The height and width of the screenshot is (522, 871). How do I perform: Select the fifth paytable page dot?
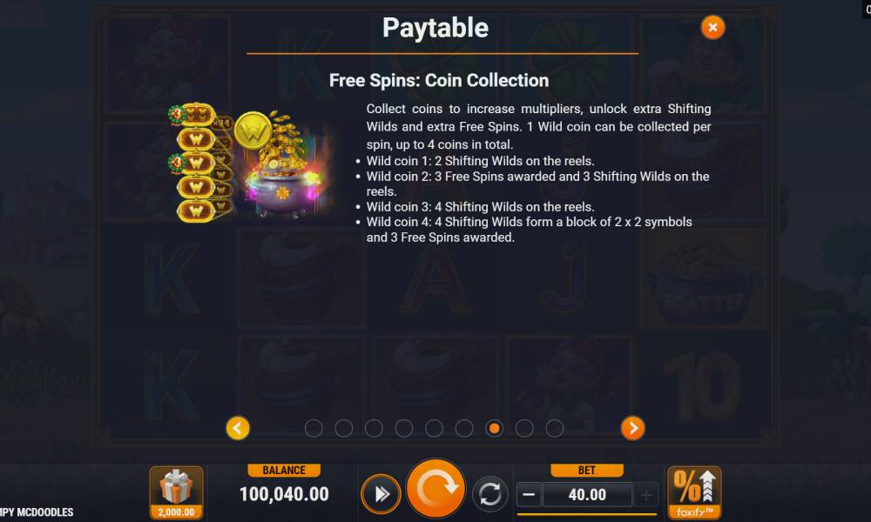tap(434, 428)
